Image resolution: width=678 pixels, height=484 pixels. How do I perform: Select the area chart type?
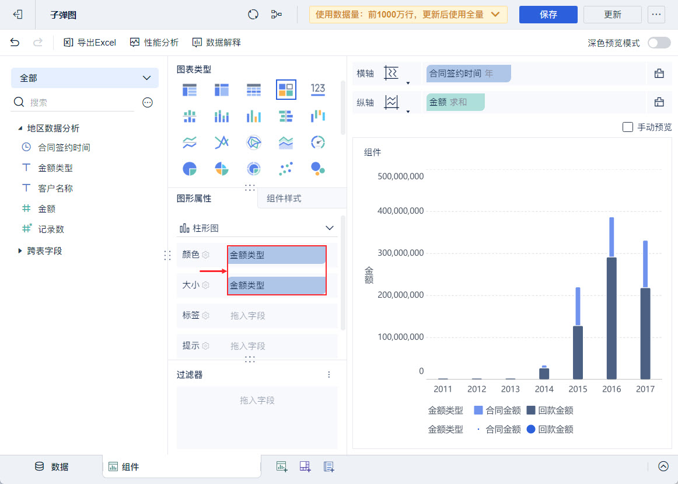286,142
